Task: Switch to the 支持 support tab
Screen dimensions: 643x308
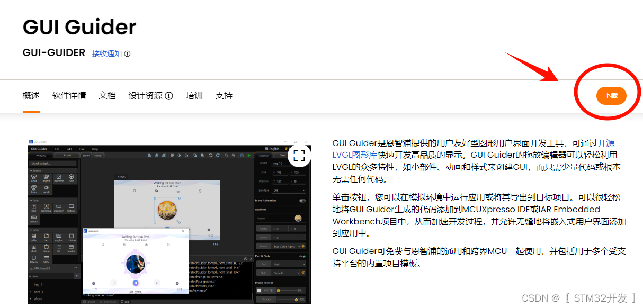Action: tap(224, 96)
